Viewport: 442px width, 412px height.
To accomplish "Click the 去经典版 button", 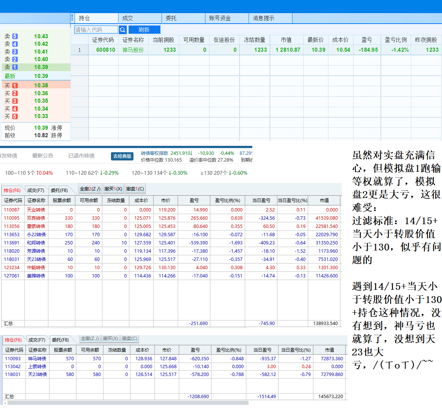I will click(122, 156).
